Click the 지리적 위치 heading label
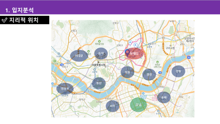220x124 pixels. 24,20
